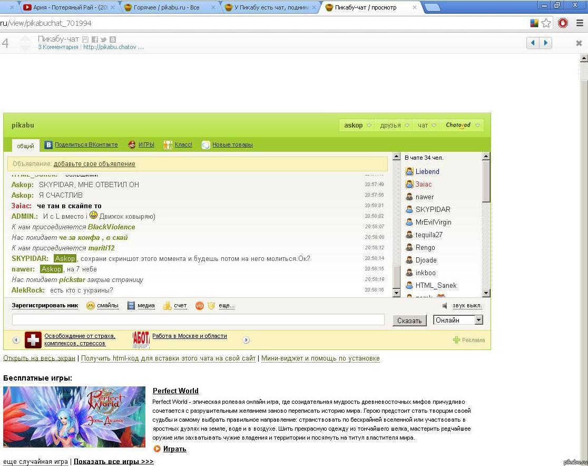The height and width of the screenshot is (466, 588).
Task: Select user tequila27 in the user list
Action: [429, 235]
